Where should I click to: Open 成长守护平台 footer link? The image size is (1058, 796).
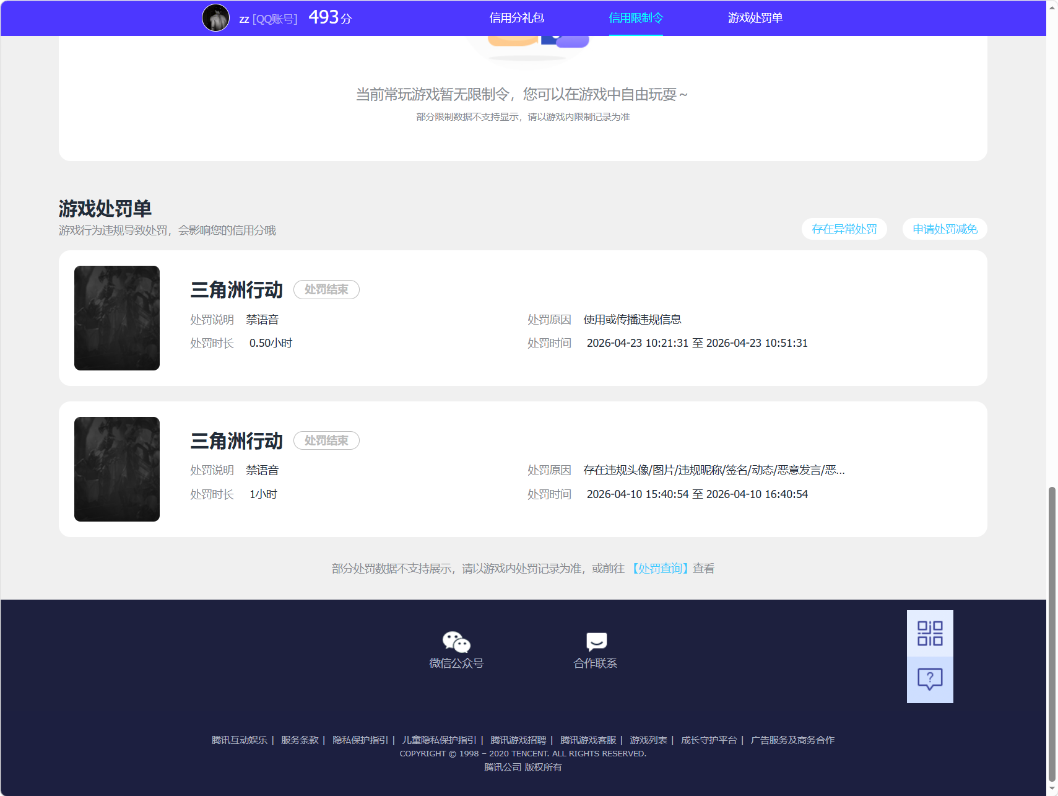(x=709, y=740)
